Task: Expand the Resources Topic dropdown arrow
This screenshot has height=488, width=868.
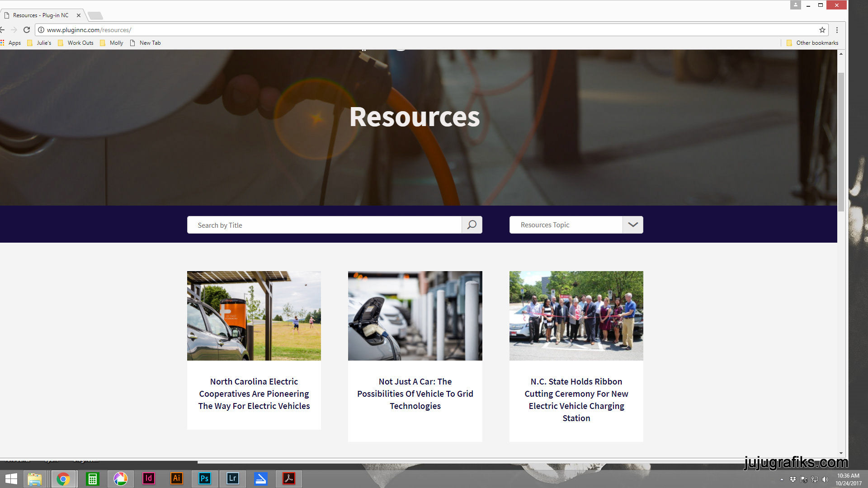Action: (632, 225)
